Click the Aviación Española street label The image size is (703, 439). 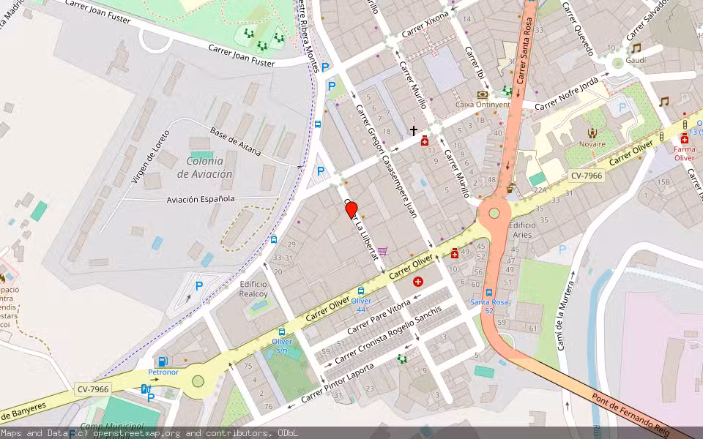pos(201,199)
